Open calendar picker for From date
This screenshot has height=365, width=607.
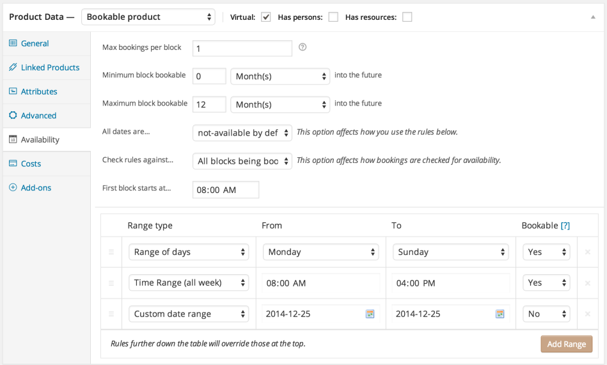[370, 314]
